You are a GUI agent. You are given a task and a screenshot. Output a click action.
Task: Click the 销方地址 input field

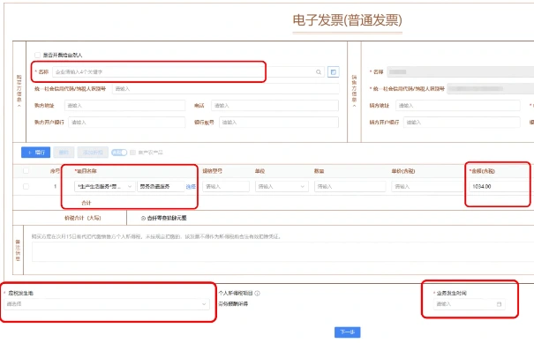(458, 106)
